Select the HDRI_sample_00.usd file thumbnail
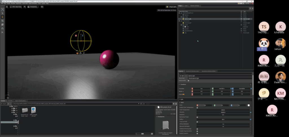The width and height of the screenshot is (289, 137). [34, 111]
